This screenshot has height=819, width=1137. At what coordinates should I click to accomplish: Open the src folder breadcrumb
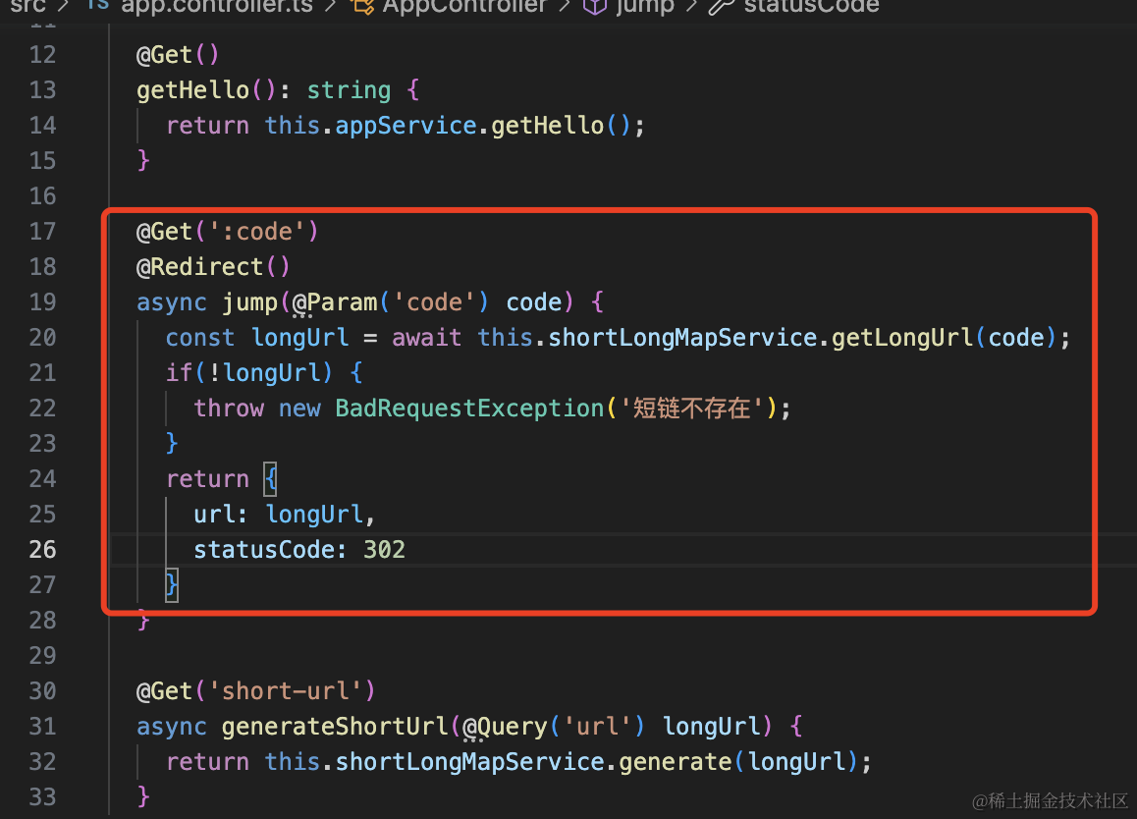click(x=28, y=6)
